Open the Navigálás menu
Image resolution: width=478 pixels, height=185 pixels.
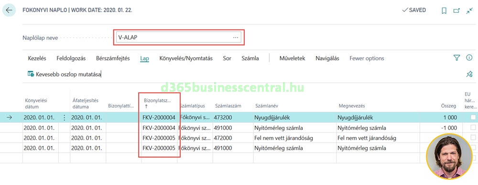point(327,58)
